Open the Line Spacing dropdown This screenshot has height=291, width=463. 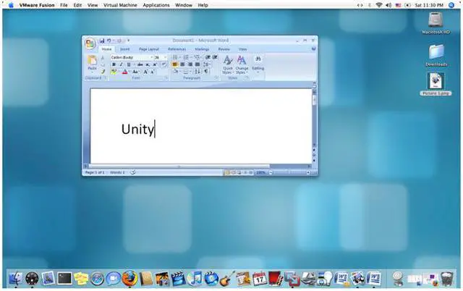pos(206,64)
